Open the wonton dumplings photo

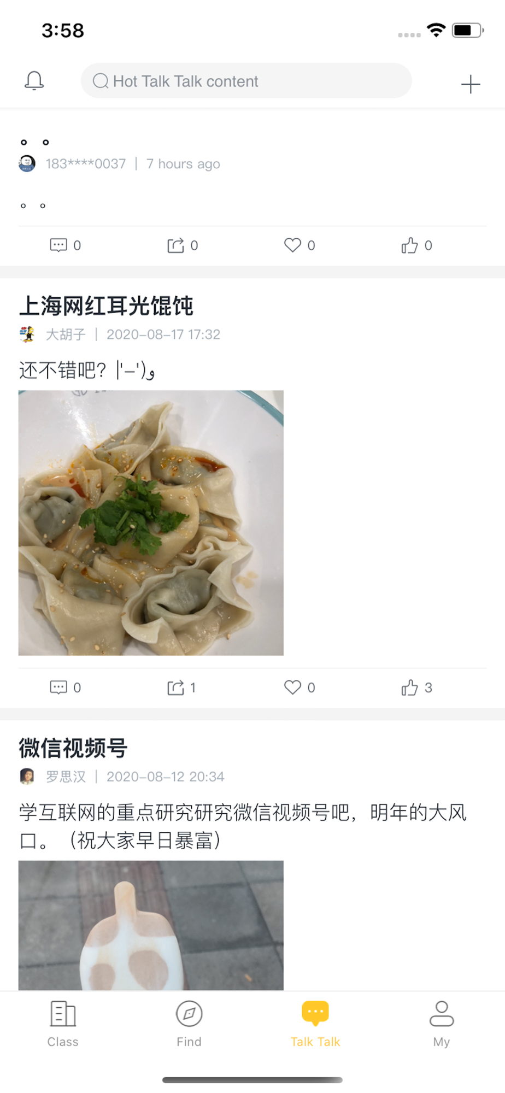pyautogui.click(x=151, y=522)
